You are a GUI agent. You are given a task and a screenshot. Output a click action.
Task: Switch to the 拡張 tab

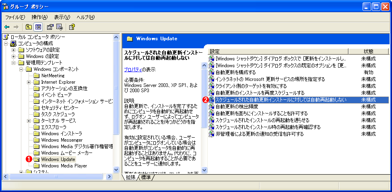pos(130,177)
